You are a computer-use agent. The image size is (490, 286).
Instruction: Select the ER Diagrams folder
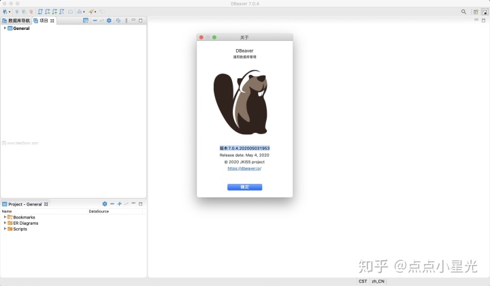click(x=23, y=223)
